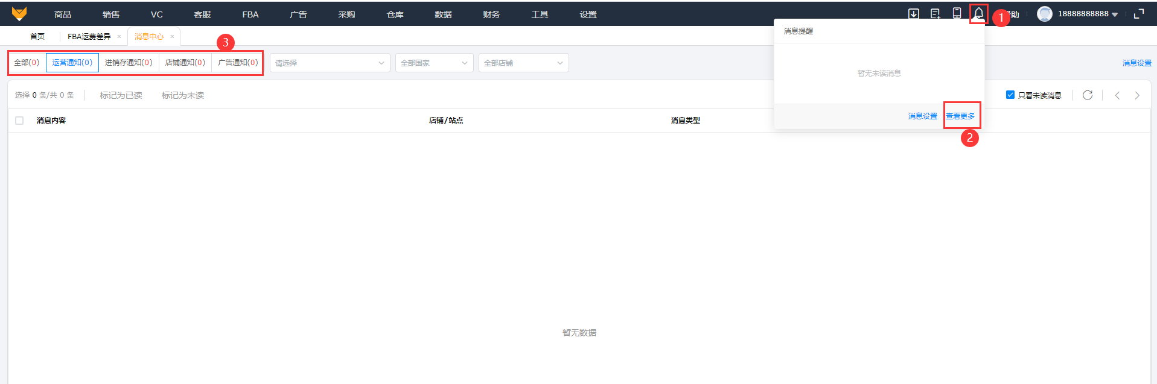Switch to the FBA运费差异 tab
The height and width of the screenshot is (384, 1157).
89,37
